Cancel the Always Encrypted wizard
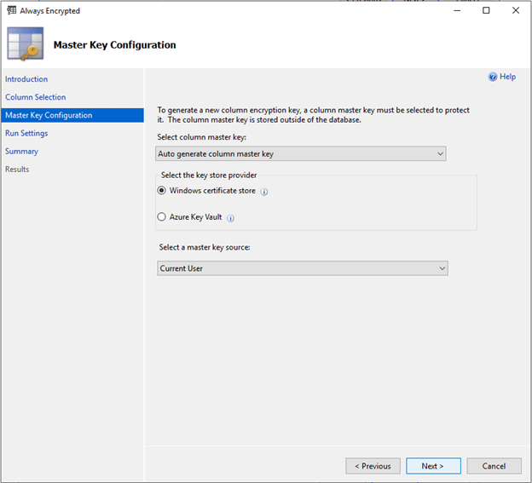Screen dimensions: 532x483 [x=494, y=466]
